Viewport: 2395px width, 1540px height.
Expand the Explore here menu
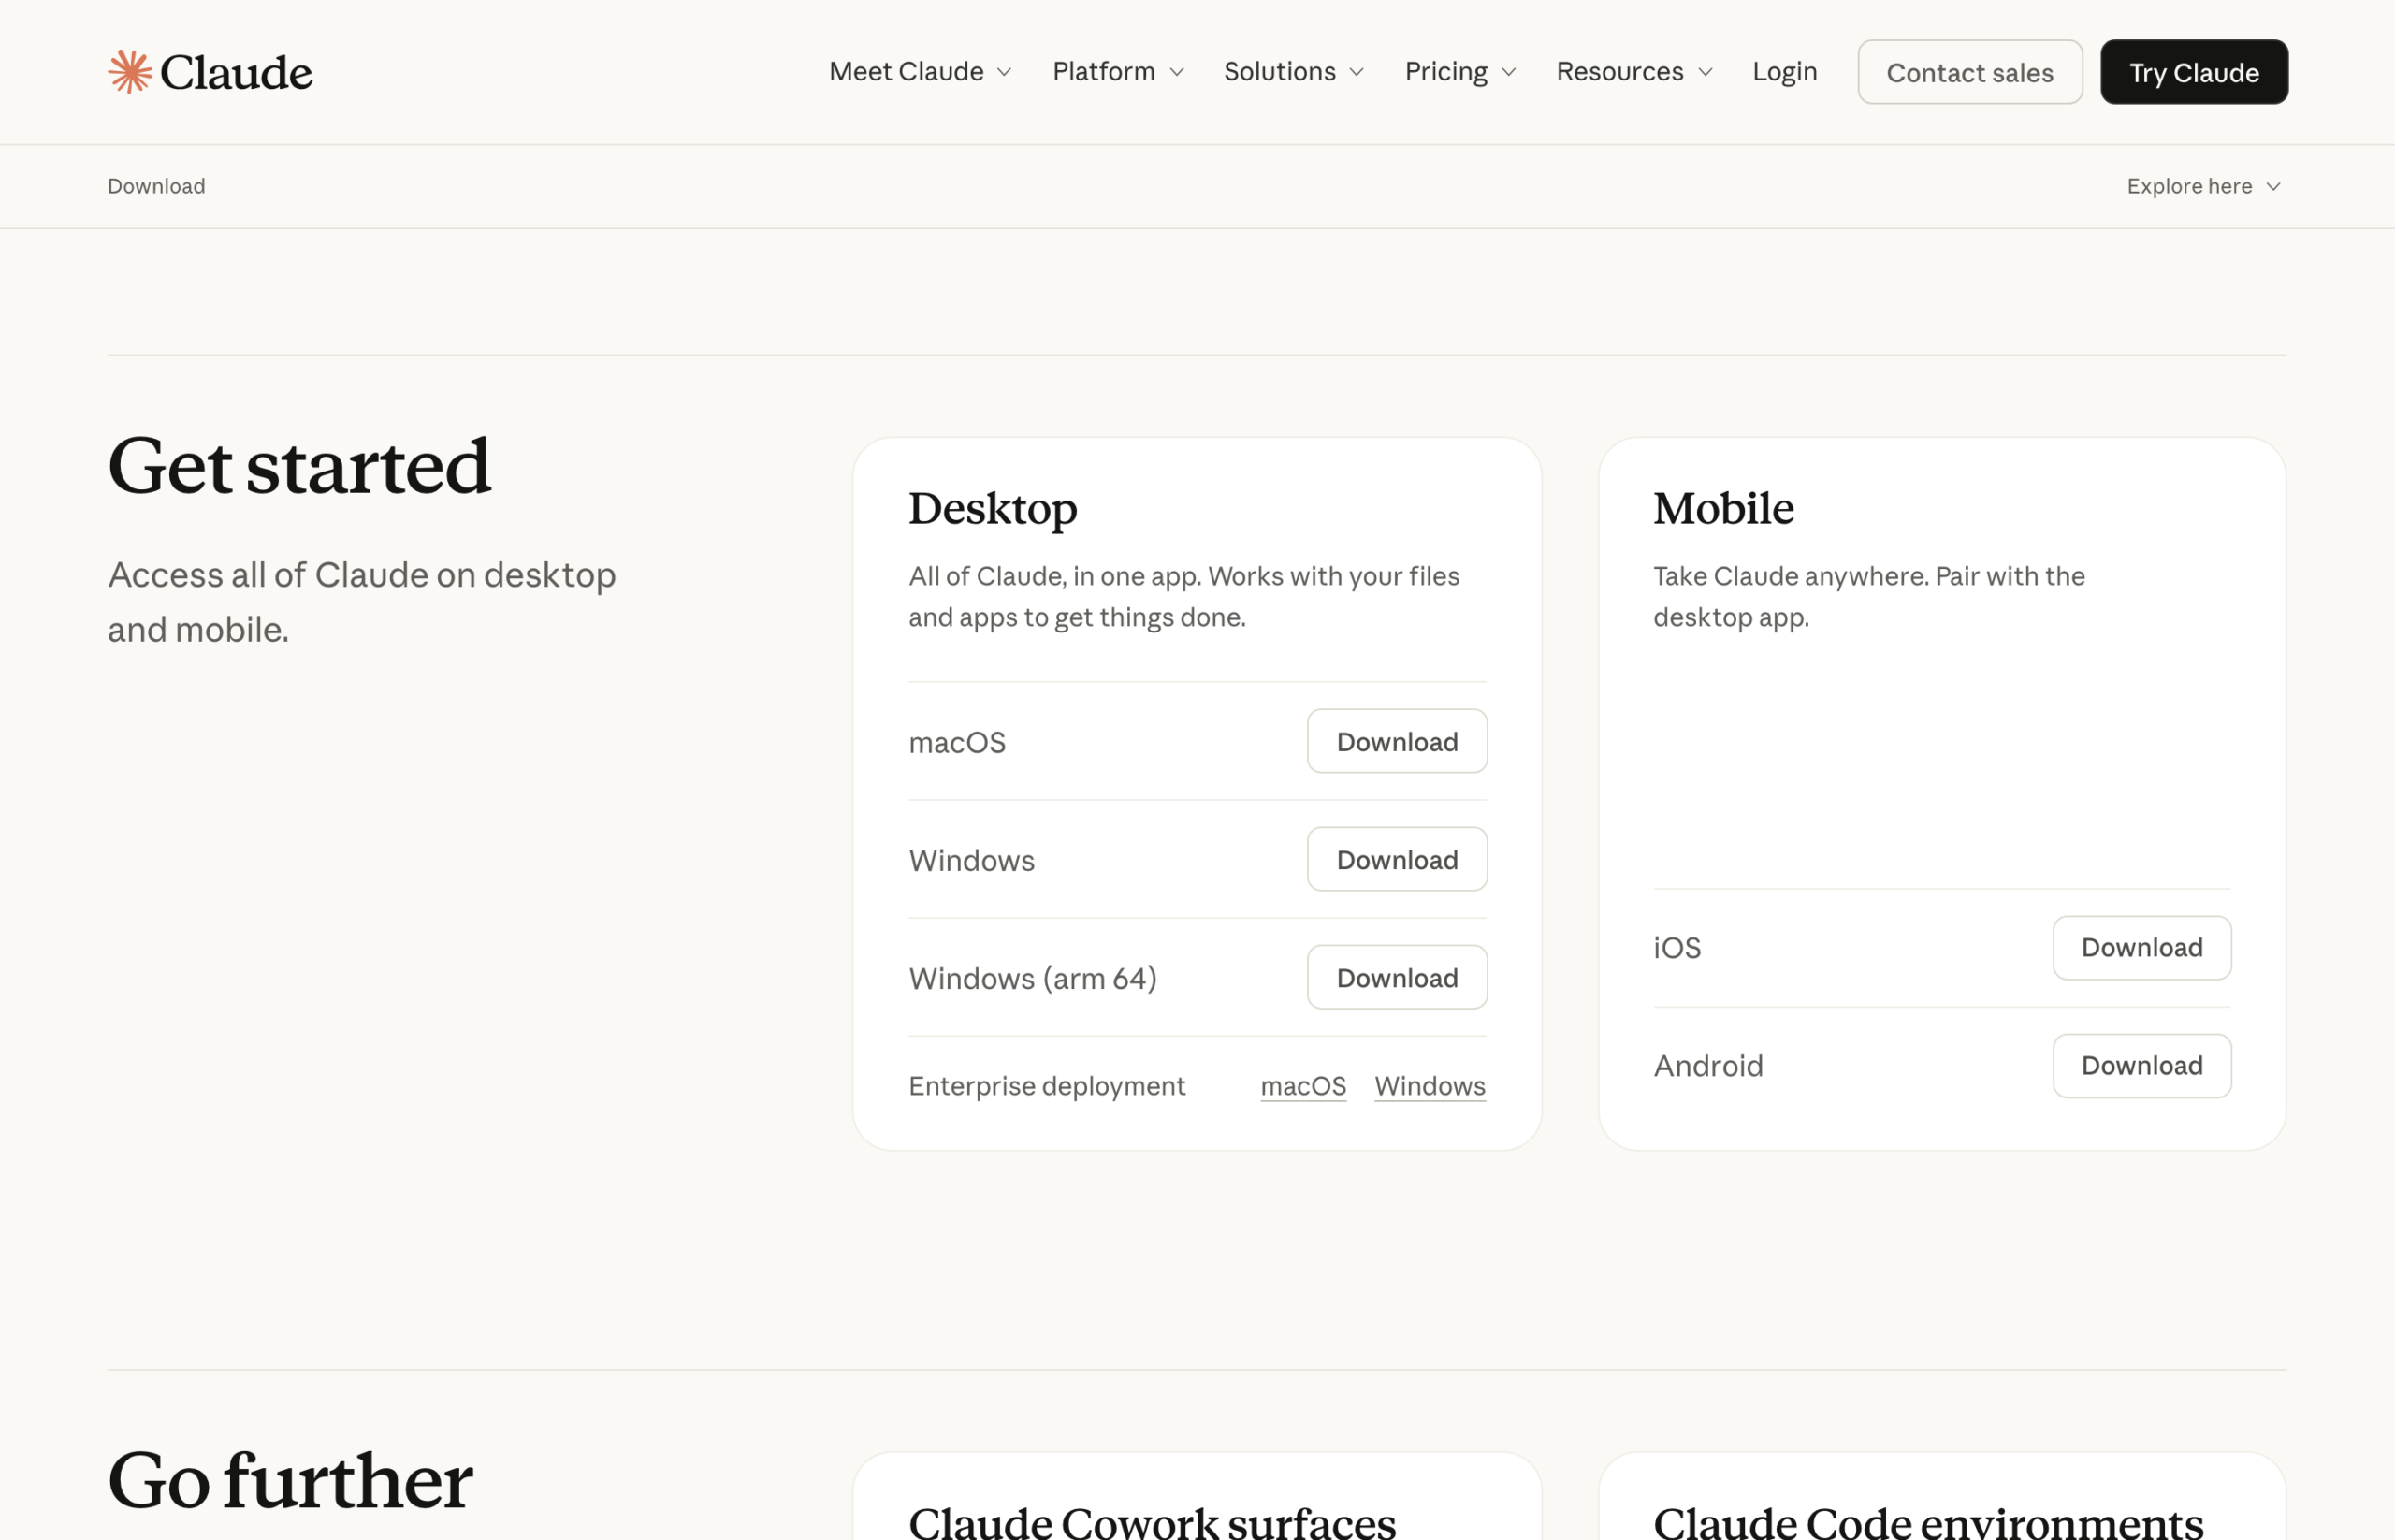click(2204, 186)
